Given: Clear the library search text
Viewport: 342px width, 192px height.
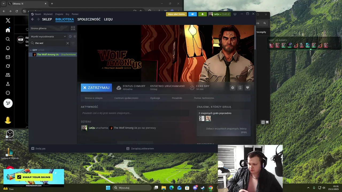Looking at the screenshot, I should tap(68, 43).
